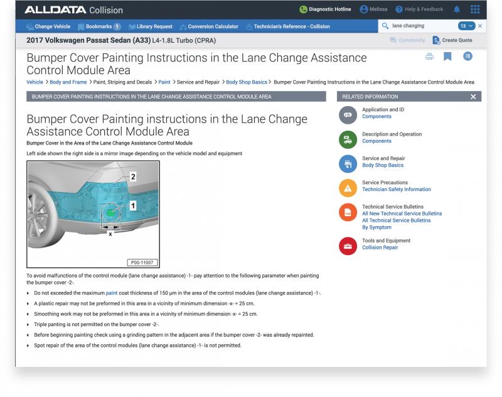This screenshot has height=397, width=502.
Task: Go to the Vehicle breadcrumb
Action: (x=35, y=82)
